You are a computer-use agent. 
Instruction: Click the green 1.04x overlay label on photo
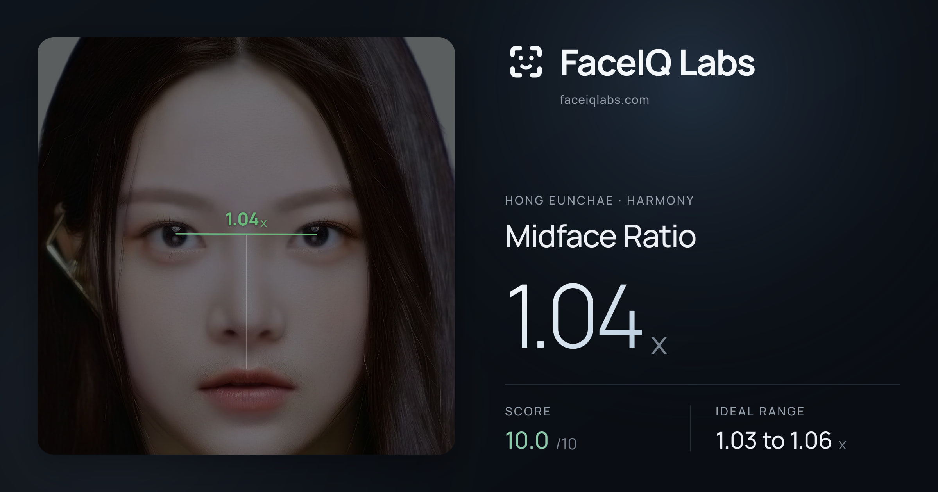(246, 219)
